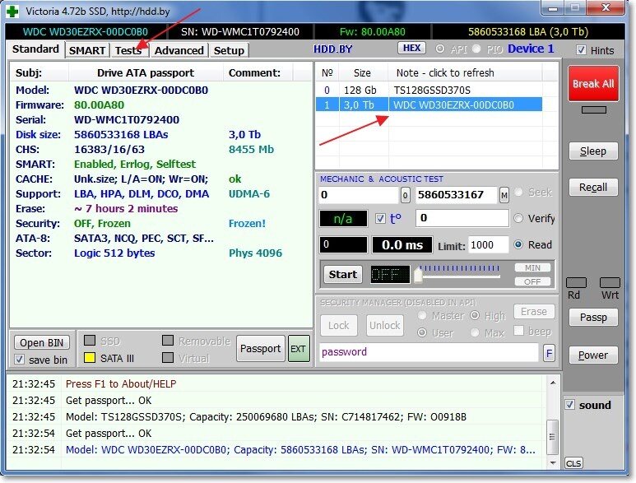The image size is (636, 483).
Task: Click the EXT passport button
Action: pyautogui.click(x=298, y=349)
